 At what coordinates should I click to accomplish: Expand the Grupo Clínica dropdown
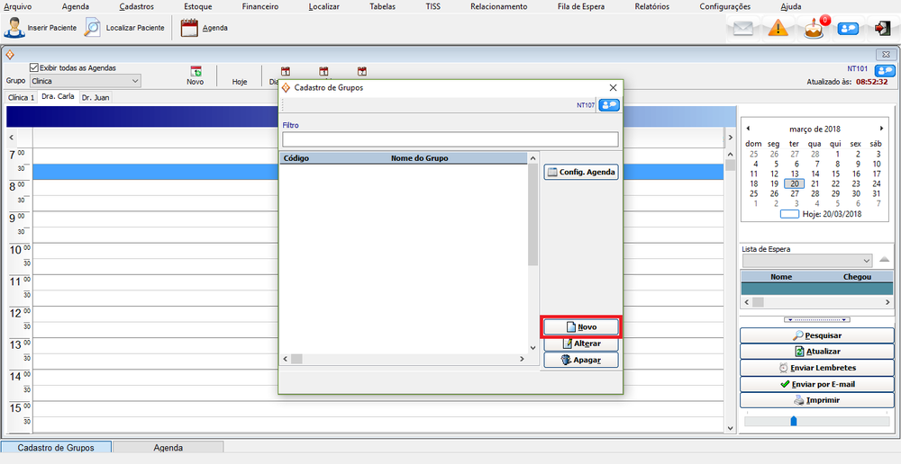135,81
